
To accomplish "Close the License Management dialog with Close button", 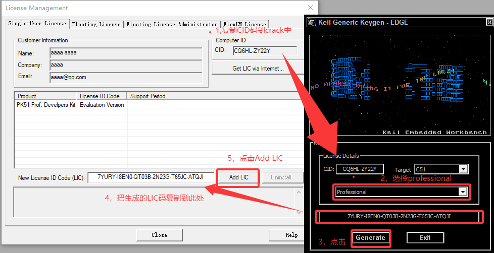I will [x=160, y=235].
